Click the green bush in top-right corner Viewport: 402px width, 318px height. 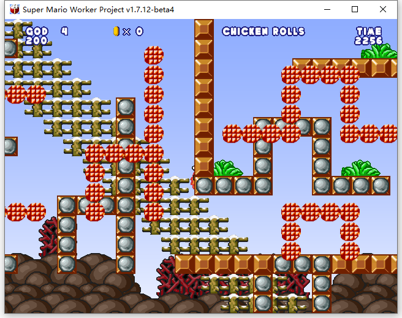click(x=379, y=51)
